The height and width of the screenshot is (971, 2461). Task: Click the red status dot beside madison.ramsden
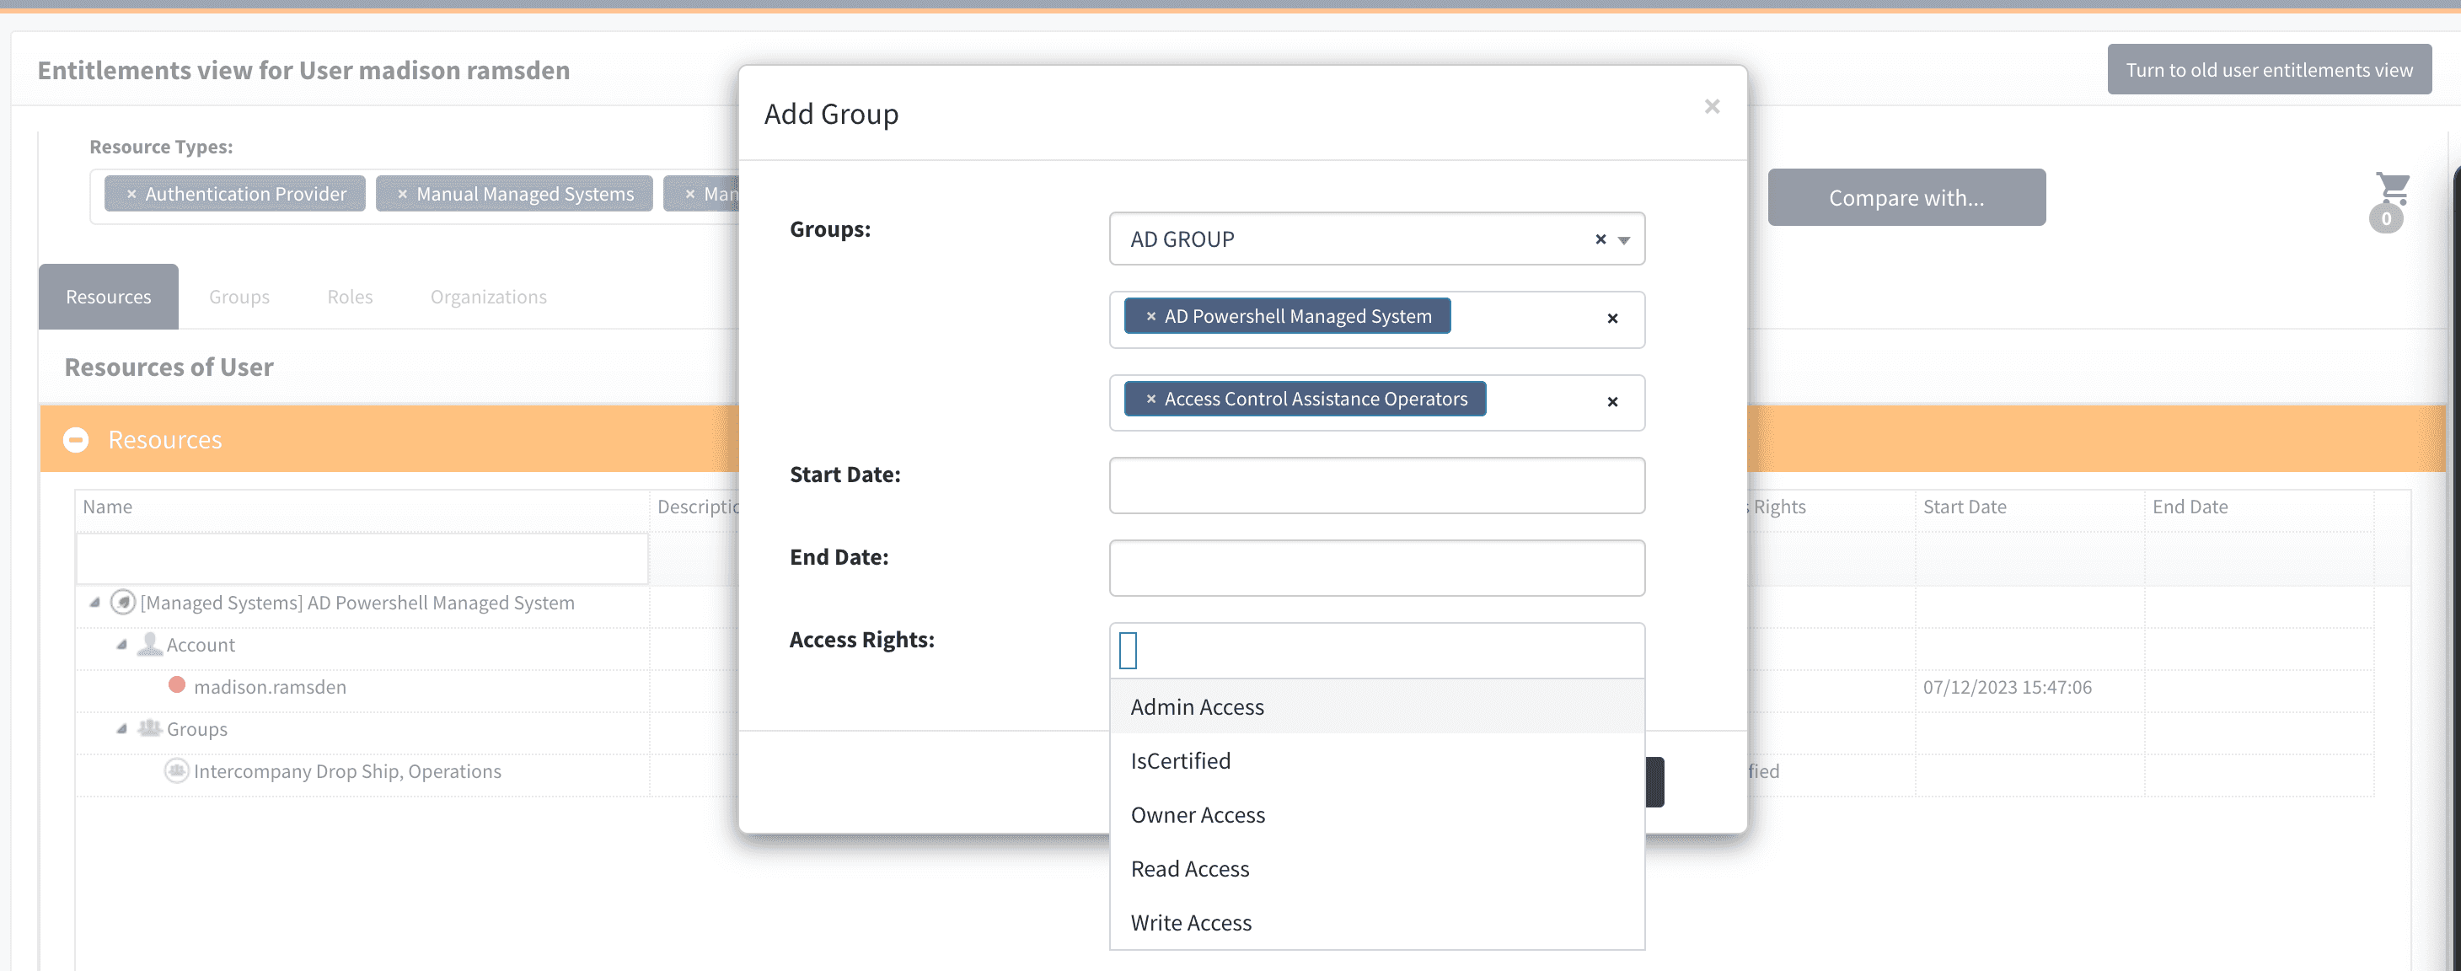point(177,685)
